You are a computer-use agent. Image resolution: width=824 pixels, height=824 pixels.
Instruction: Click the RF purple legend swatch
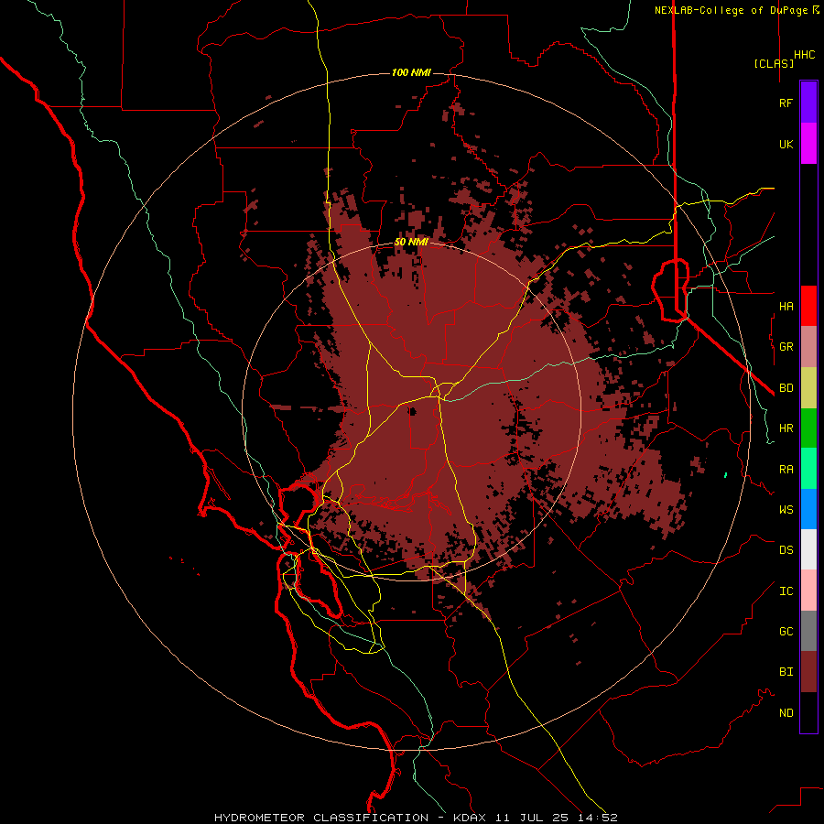pyautogui.click(x=808, y=103)
